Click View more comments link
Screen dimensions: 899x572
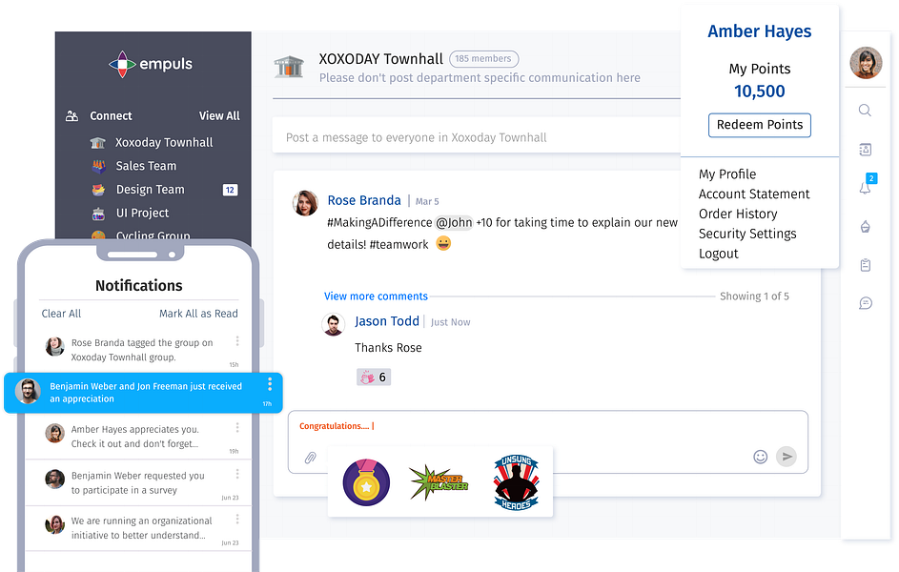[x=377, y=296]
